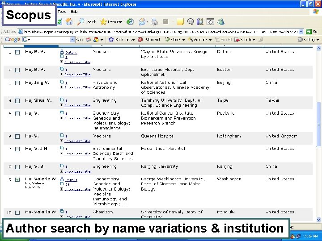Open the Help menu

pos(74,12)
